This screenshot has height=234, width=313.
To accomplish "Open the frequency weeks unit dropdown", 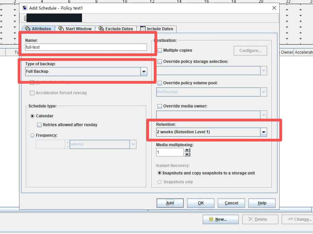I will 133,144.
